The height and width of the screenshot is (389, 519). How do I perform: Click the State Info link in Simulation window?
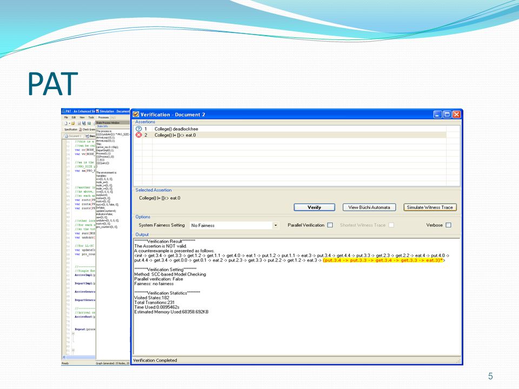point(102,126)
